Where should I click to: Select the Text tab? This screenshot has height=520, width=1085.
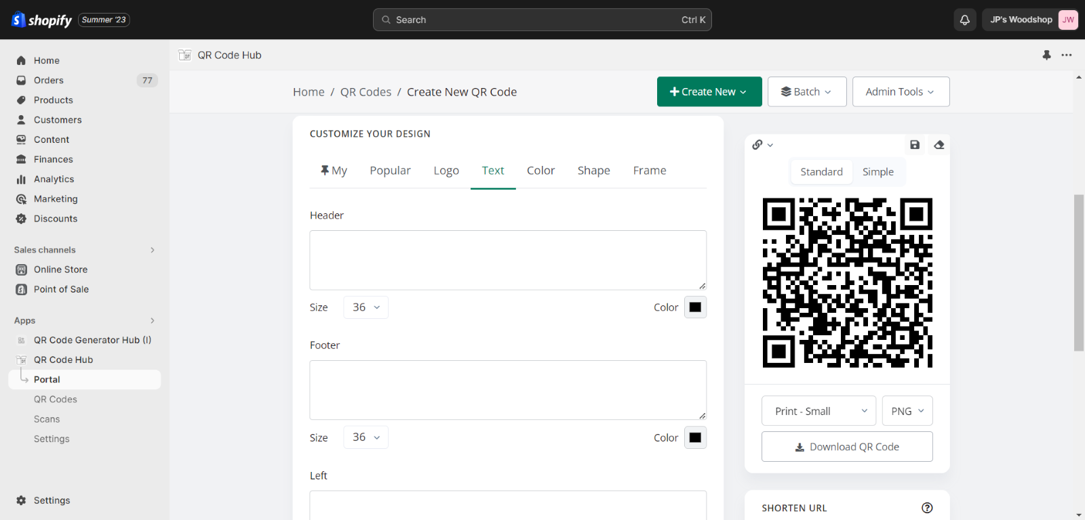tap(493, 171)
